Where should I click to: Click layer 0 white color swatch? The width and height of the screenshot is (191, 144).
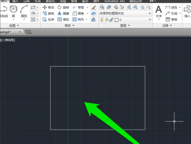pyautogui.click(x=117, y=20)
